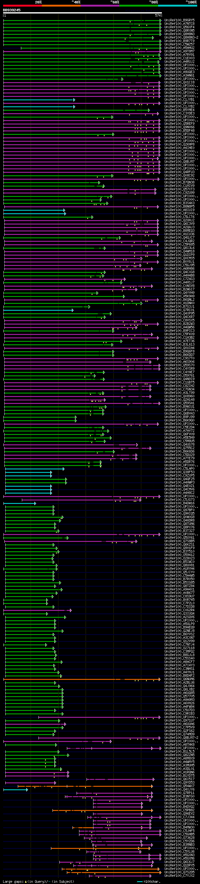Select the UniRef100_A3AN61 entry
Image resolution: width=200 pixels, height=884 pixels.
pos(179,76)
